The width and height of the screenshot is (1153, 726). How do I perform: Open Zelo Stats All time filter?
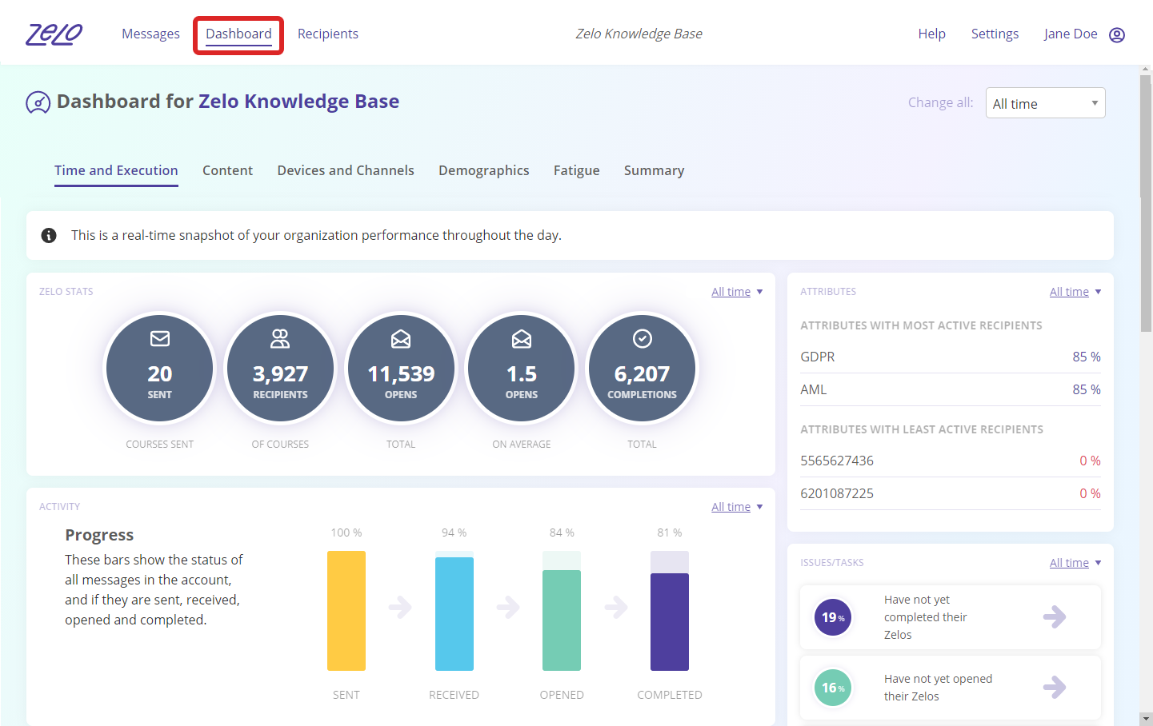737,292
